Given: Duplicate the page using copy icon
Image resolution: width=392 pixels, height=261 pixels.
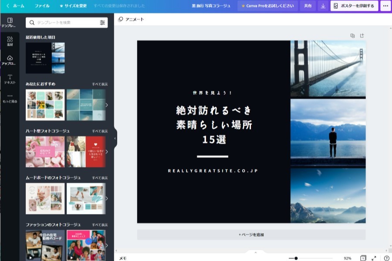Looking at the screenshot, I should pos(352,36).
